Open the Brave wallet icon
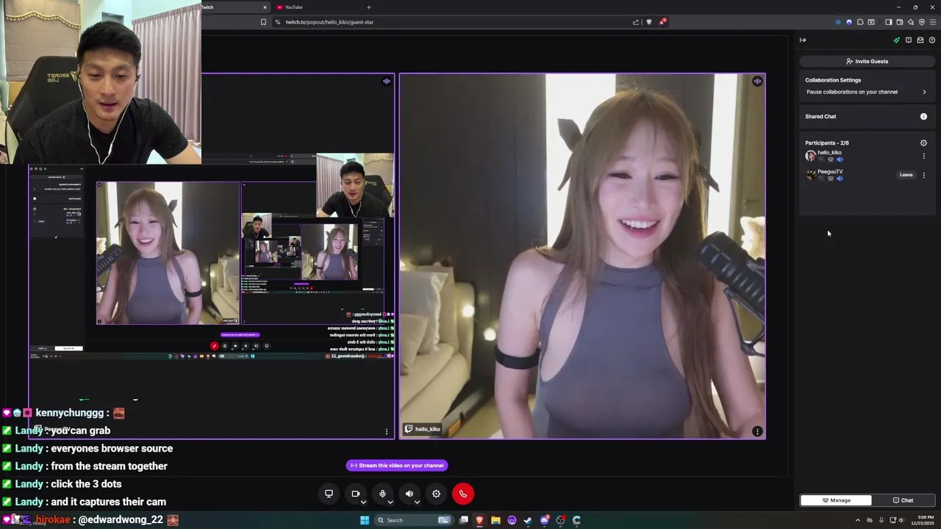The height and width of the screenshot is (529, 941). point(900,22)
